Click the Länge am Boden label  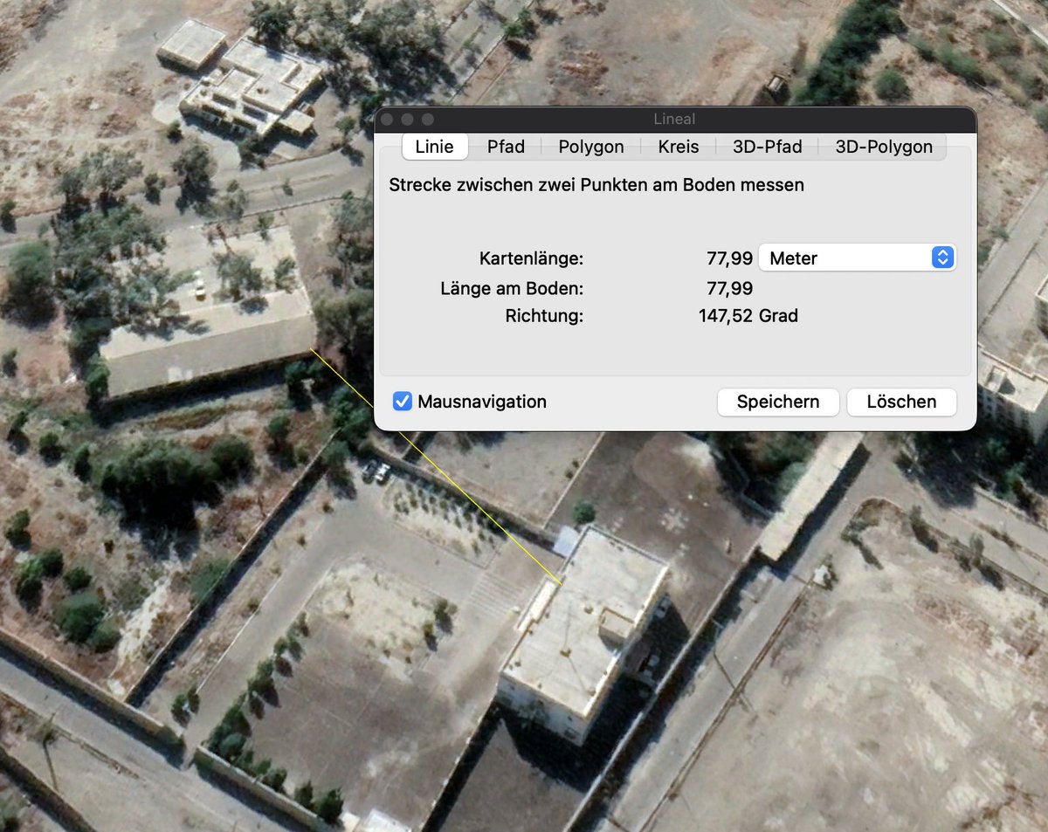512,288
